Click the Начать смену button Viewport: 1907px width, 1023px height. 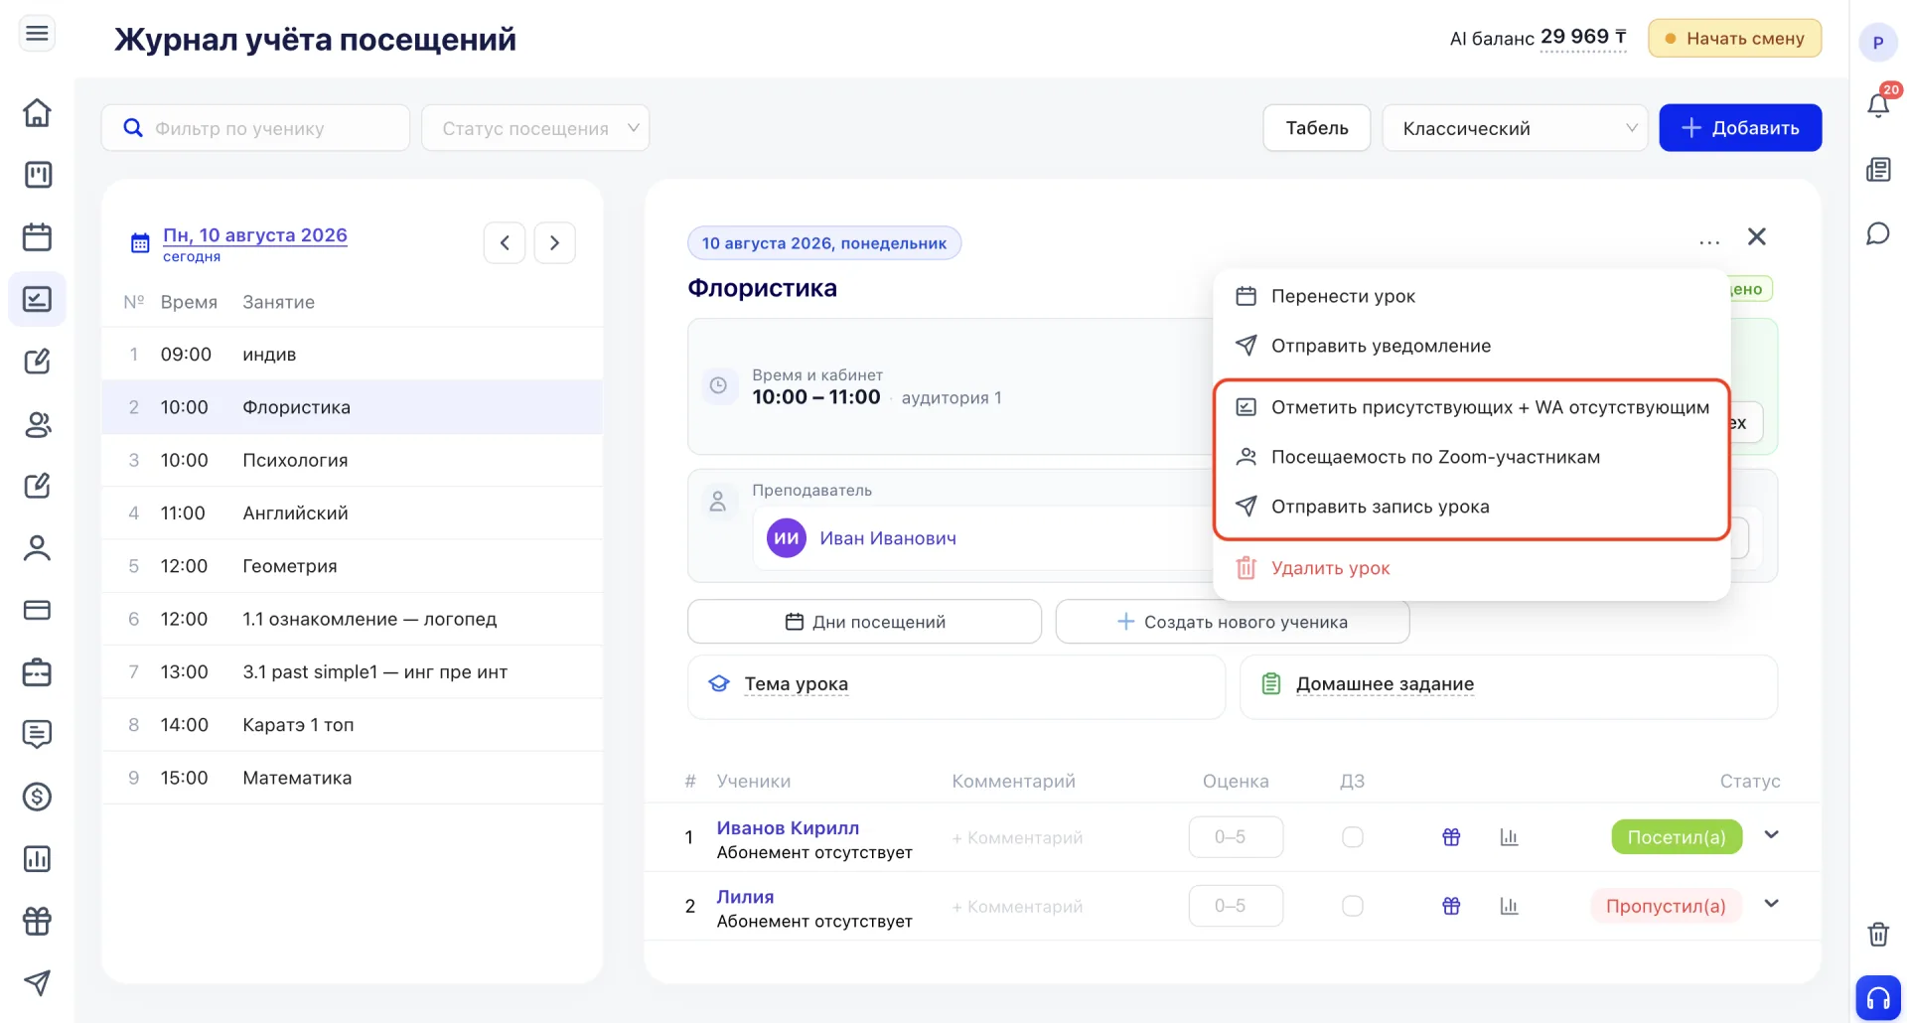pyautogui.click(x=1734, y=39)
